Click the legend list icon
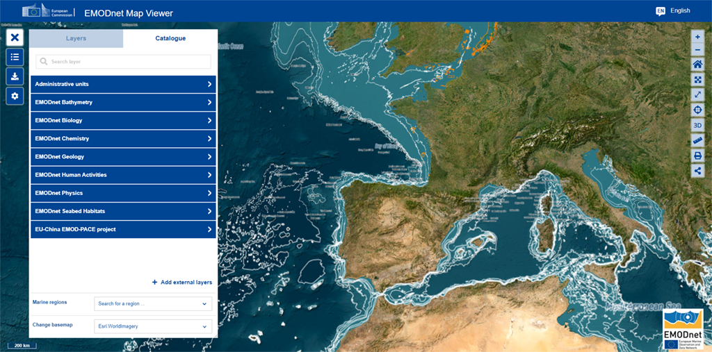This screenshot has height=352, width=712. tap(15, 57)
